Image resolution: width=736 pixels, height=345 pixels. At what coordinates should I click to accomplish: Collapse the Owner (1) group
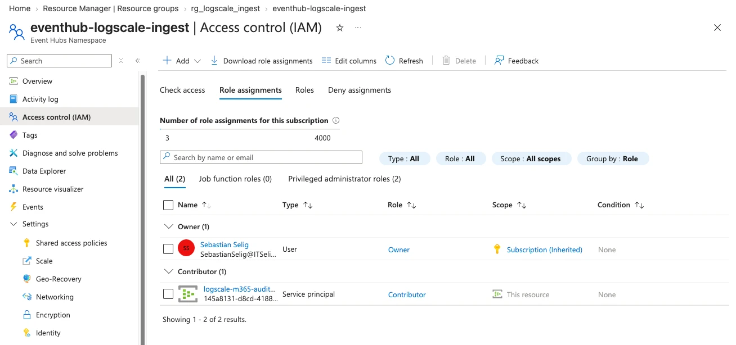coord(168,226)
